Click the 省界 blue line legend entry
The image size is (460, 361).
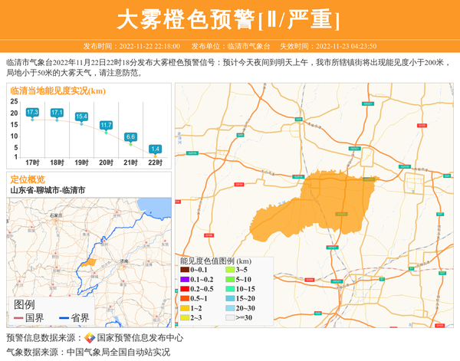tap(74, 318)
